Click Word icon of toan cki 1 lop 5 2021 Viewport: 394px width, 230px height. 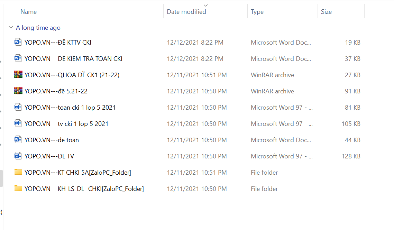pyautogui.click(x=18, y=108)
